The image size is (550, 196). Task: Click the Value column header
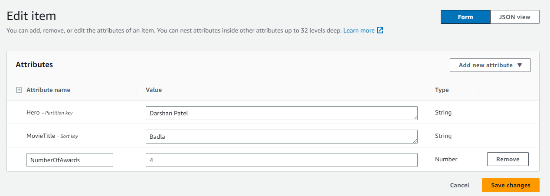(x=154, y=90)
